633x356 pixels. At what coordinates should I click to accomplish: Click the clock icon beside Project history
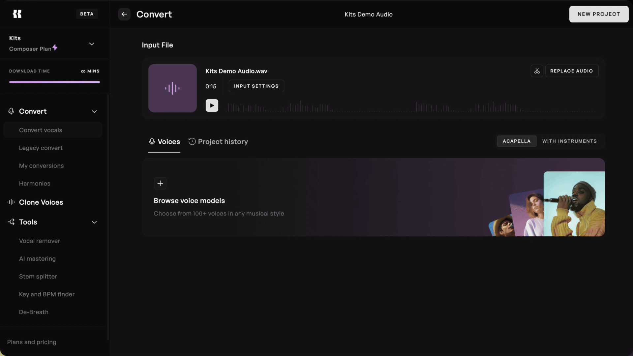[x=192, y=141]
